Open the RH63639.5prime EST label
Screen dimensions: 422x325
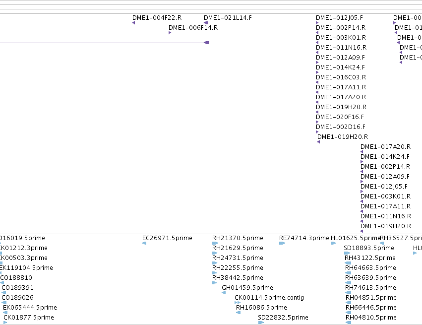pyautogui.click(x=370, y=277)
